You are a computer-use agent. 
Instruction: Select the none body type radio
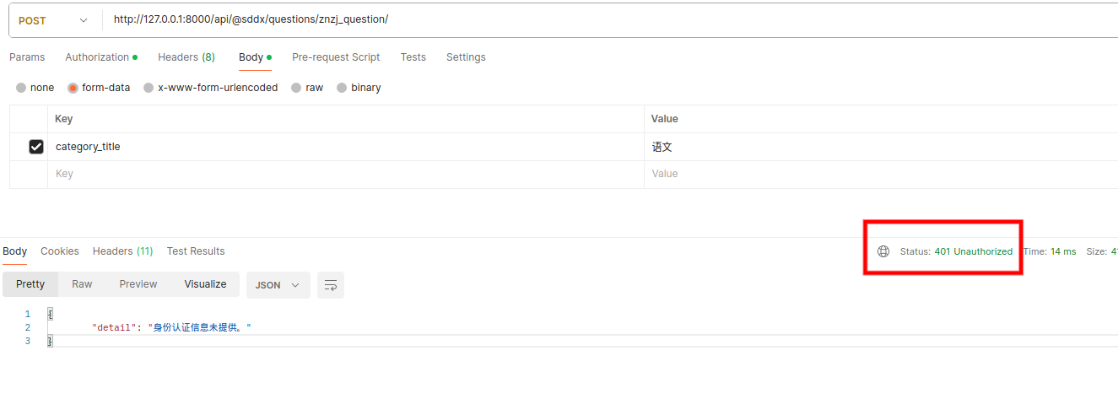(21, 88)
